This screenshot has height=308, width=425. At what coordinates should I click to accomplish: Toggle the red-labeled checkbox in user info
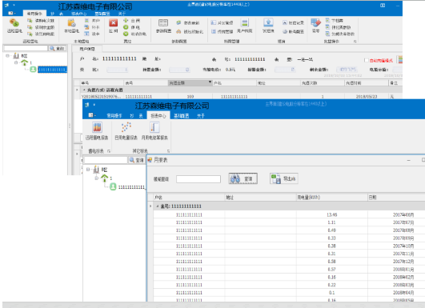tap(367, 60)
